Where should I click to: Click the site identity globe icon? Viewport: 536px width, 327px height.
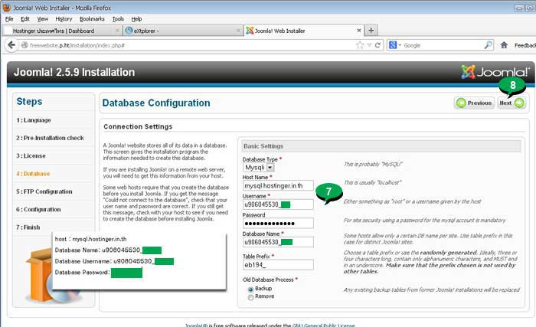pyautogui.click(x=25, y=45)
